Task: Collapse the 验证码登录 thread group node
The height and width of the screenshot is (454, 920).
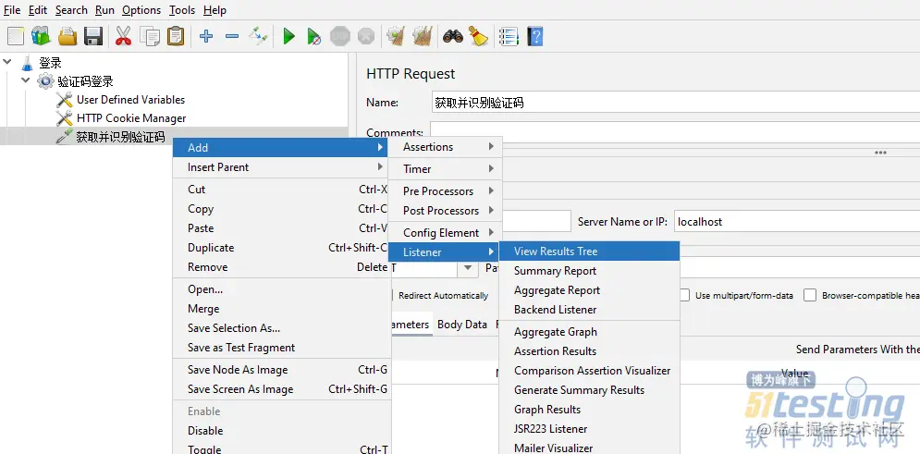Action: coord(25,80)
